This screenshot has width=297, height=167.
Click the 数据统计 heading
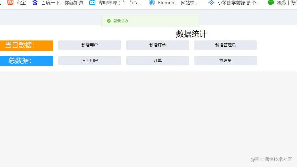191,34
